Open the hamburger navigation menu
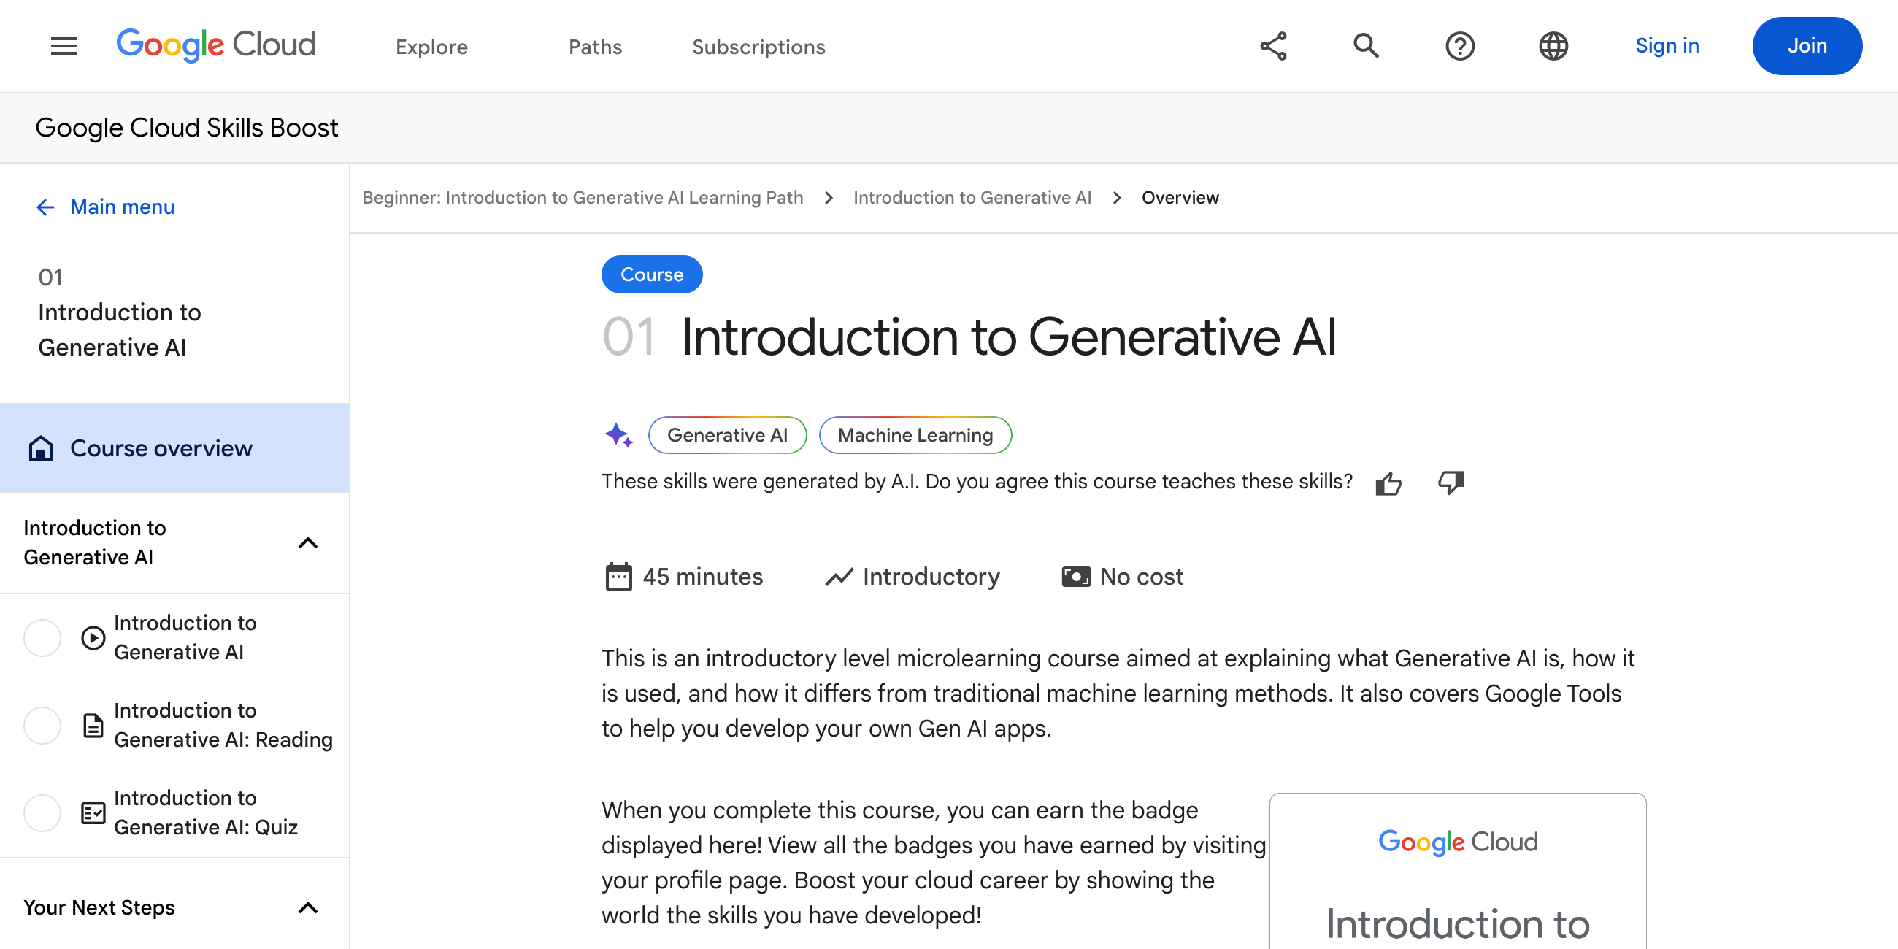This screenshot has height=949, width=1898. coord(64,46)
